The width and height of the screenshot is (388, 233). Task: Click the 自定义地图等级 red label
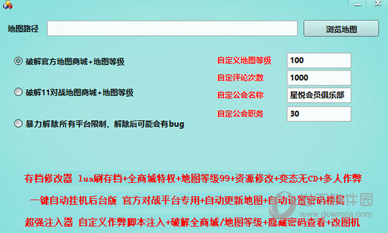point(244,61)
